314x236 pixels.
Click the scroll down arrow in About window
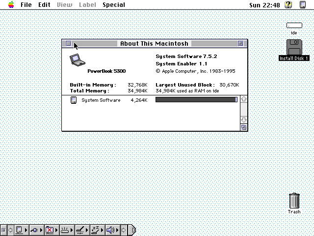click(244, 120)
